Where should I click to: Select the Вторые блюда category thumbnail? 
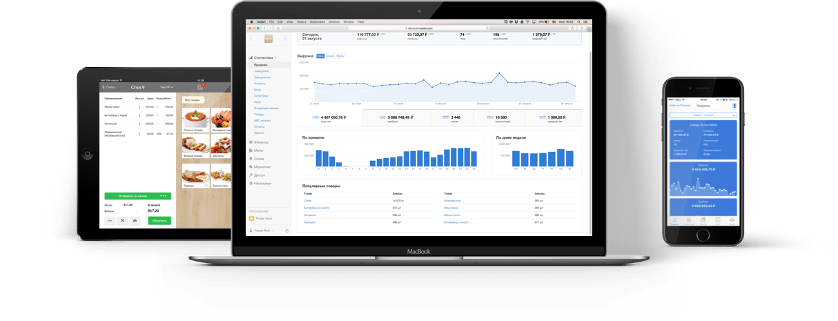[x=195, y=146]
